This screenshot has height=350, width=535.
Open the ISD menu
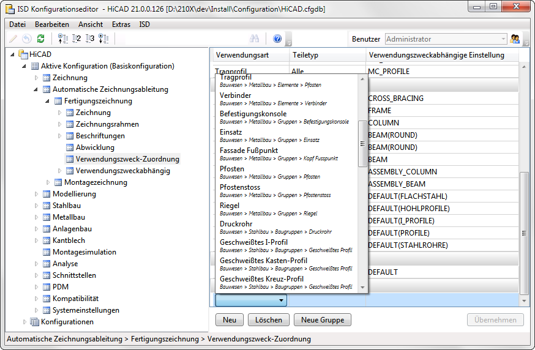tap(144, 24)
